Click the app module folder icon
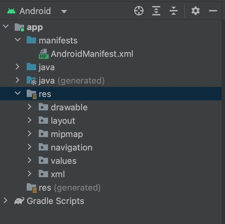Viewport: 225px width, 224px height. 19,27
